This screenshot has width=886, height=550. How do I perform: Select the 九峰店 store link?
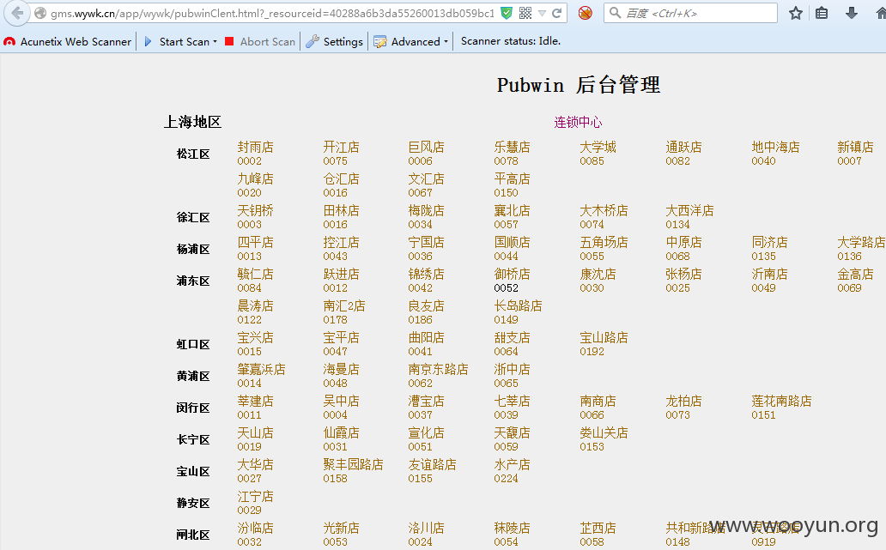point(255,178)
